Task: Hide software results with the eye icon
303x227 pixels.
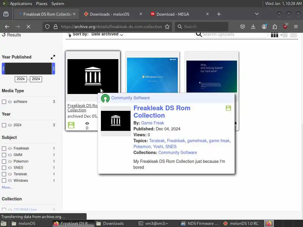Action: 10,102
